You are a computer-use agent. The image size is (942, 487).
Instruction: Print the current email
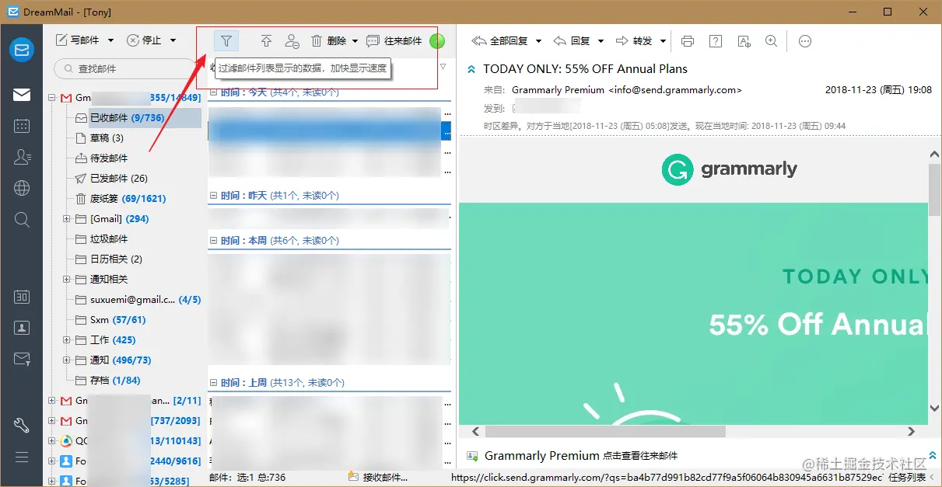click(x=687, y=41)
